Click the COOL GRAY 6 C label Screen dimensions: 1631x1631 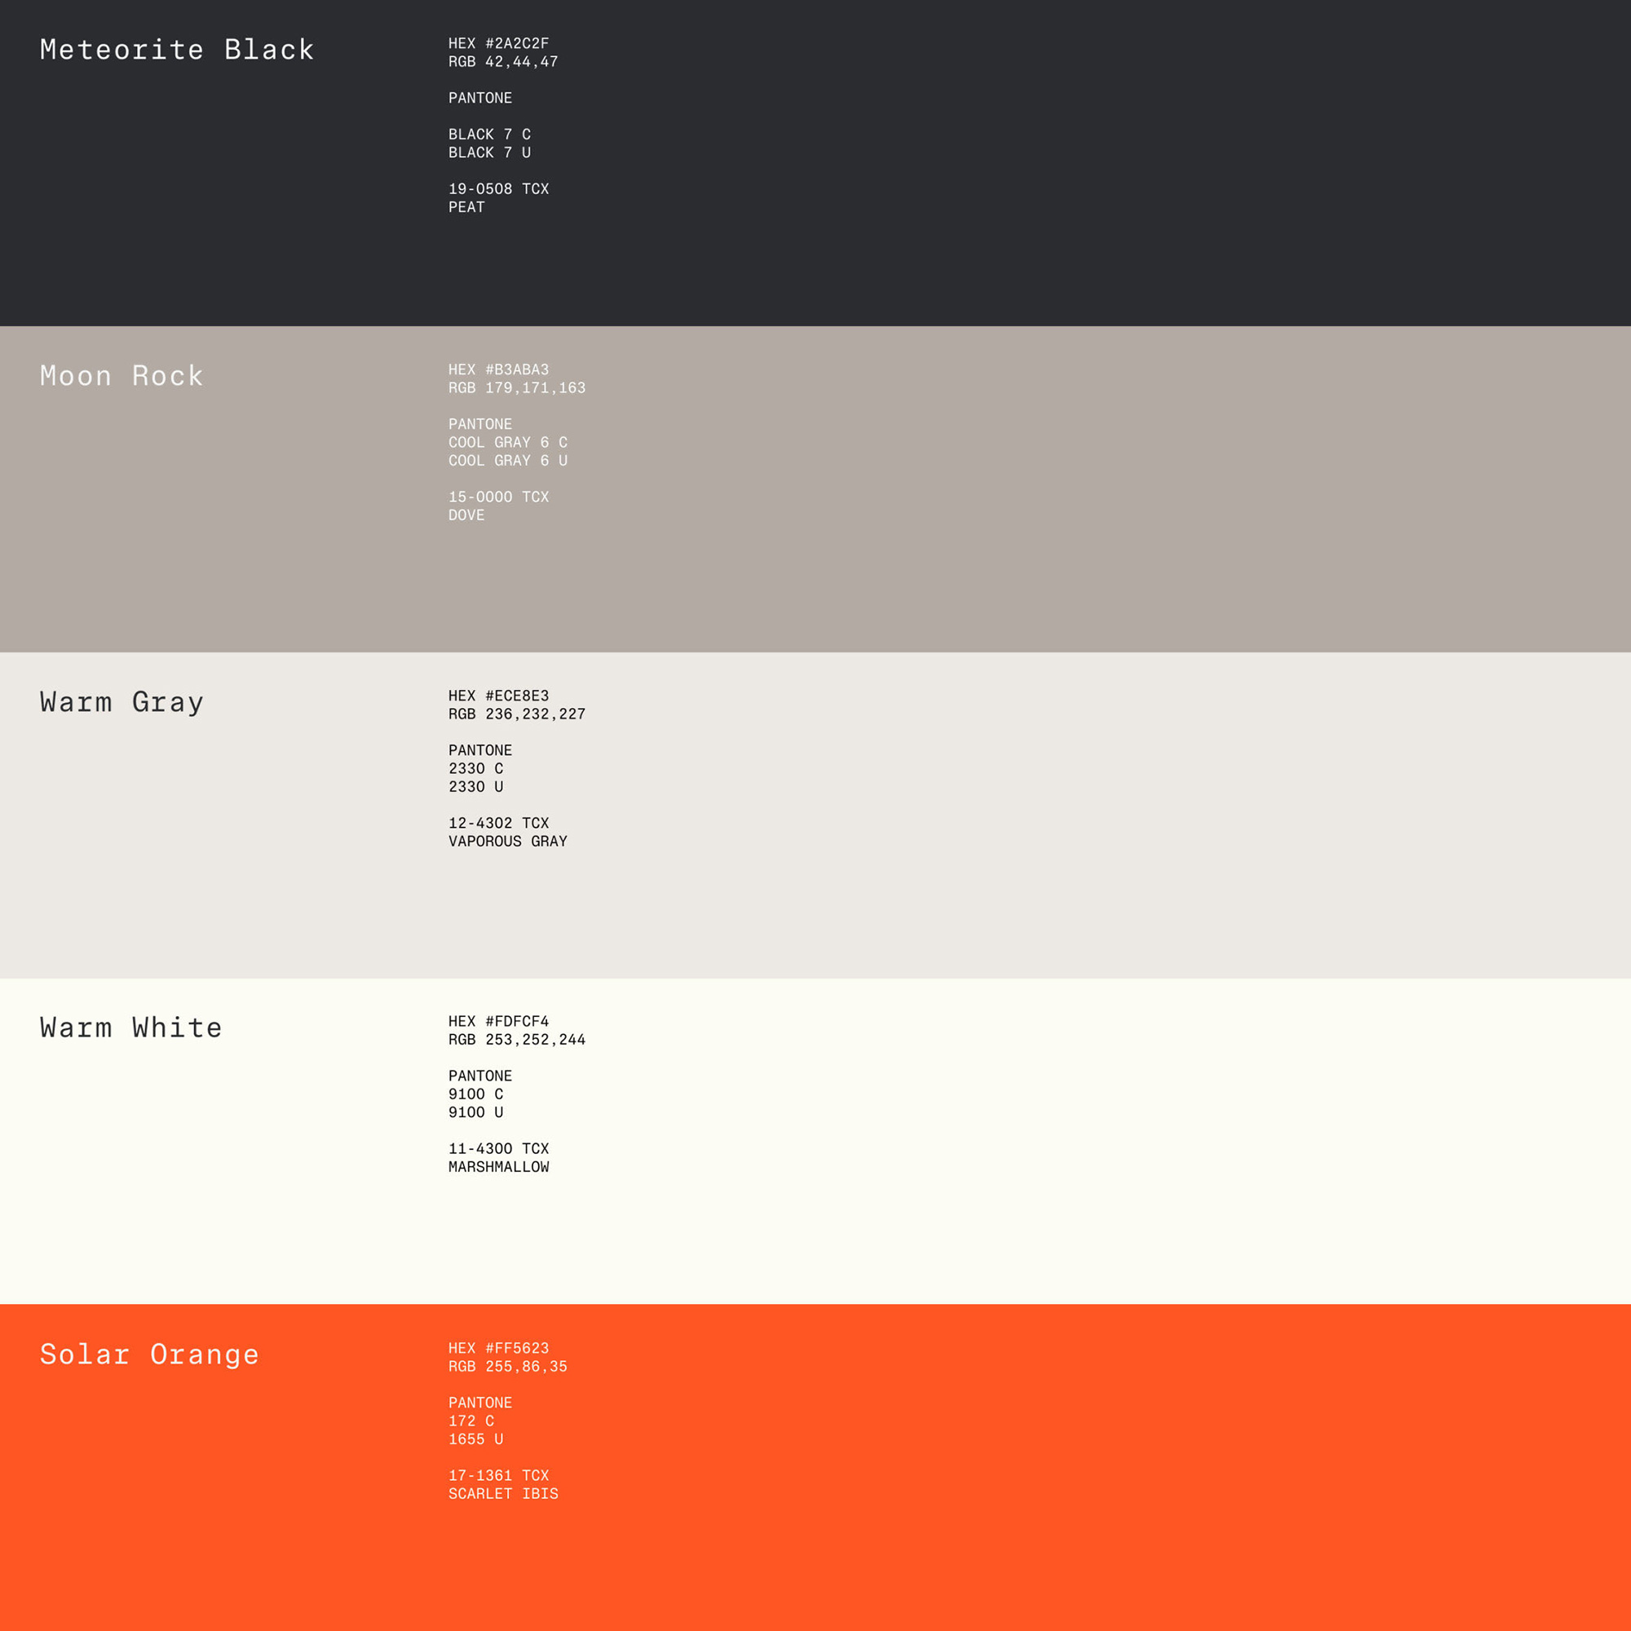pos(507,442)
